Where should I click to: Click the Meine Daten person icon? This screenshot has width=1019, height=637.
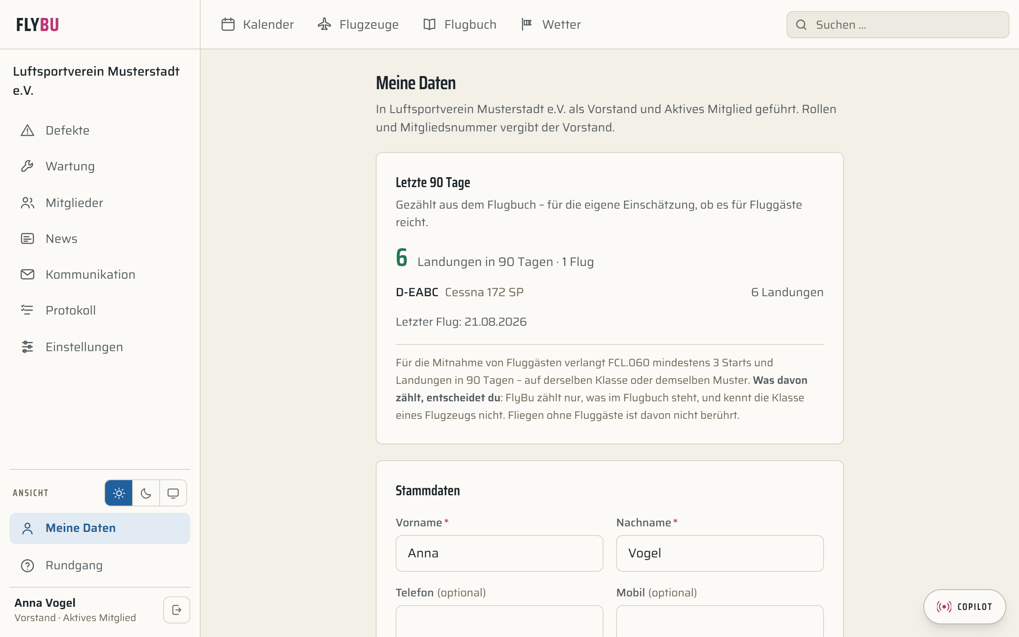27,528
